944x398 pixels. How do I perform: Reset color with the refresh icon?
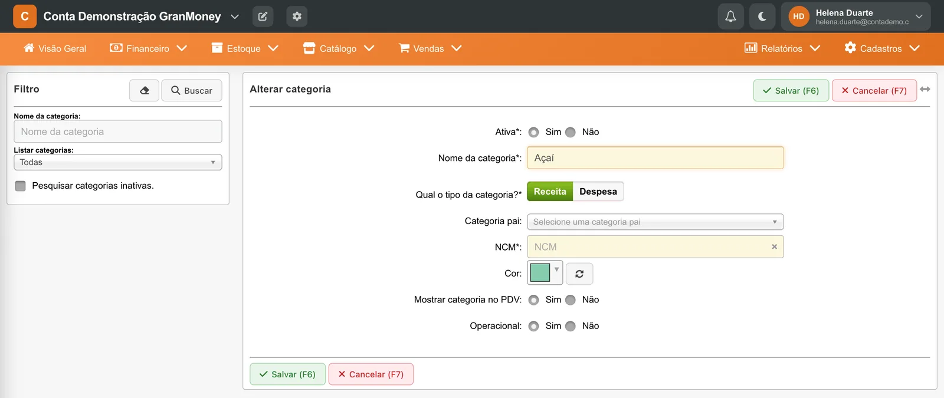(x=579, y=274)
